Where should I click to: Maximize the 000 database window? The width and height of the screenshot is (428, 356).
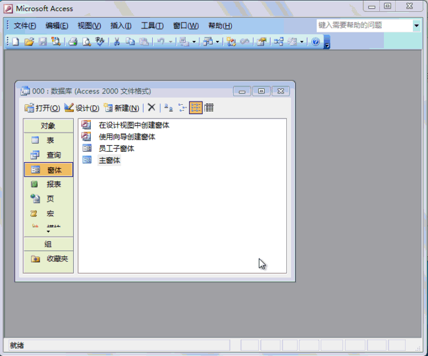point(261,91)
